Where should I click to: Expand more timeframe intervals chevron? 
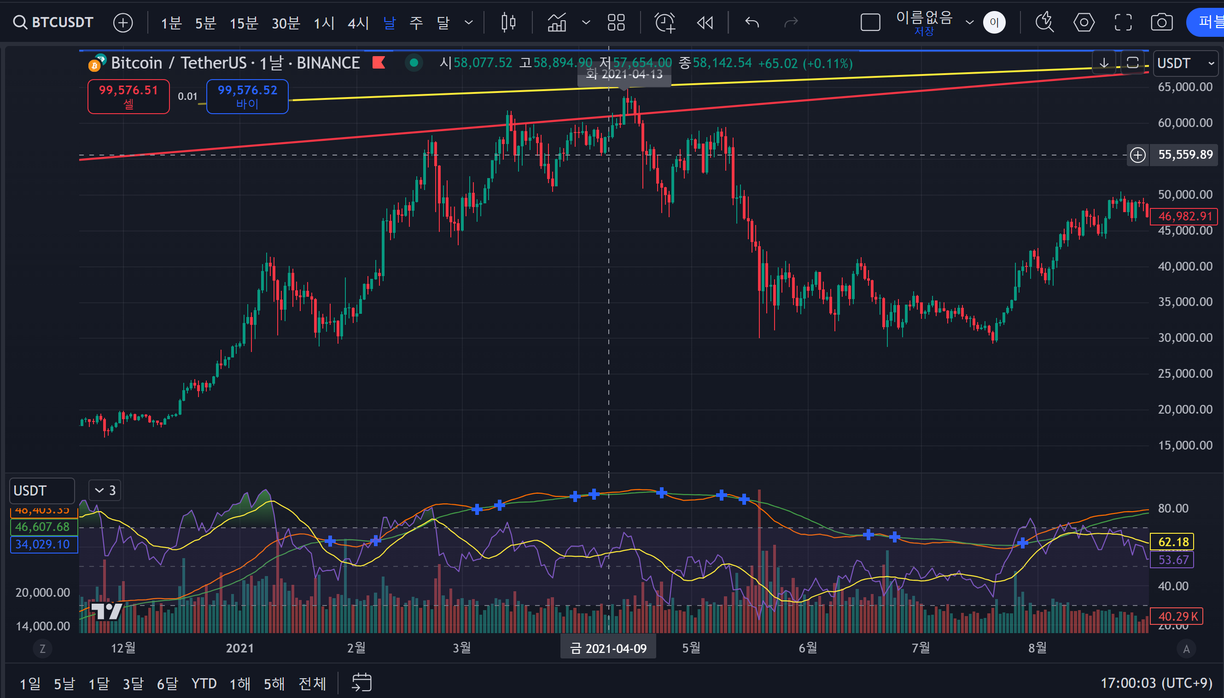(469, 22)
